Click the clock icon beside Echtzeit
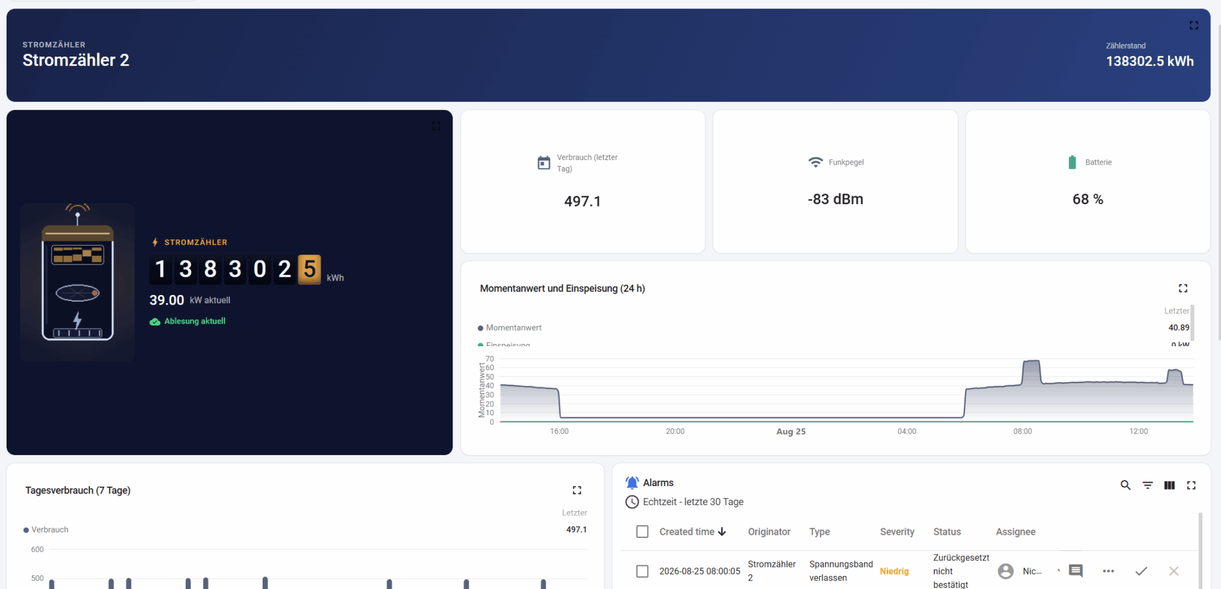1221x589 pixels. (x=632, y=502)
